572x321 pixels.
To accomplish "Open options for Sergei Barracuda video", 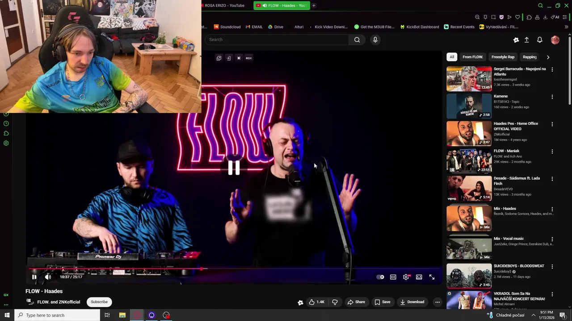I will click(552, 70).
